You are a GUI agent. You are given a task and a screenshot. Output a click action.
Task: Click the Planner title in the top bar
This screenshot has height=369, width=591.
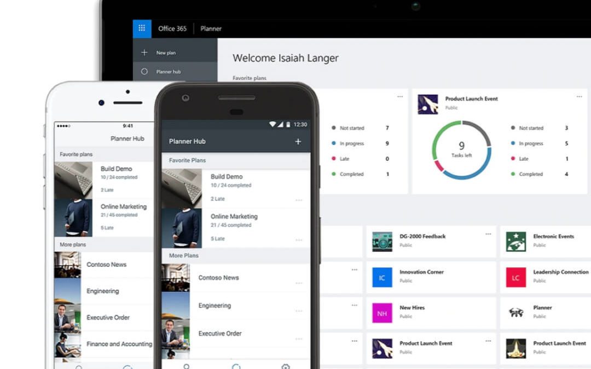pyautogui.click(x=211, y=28)
